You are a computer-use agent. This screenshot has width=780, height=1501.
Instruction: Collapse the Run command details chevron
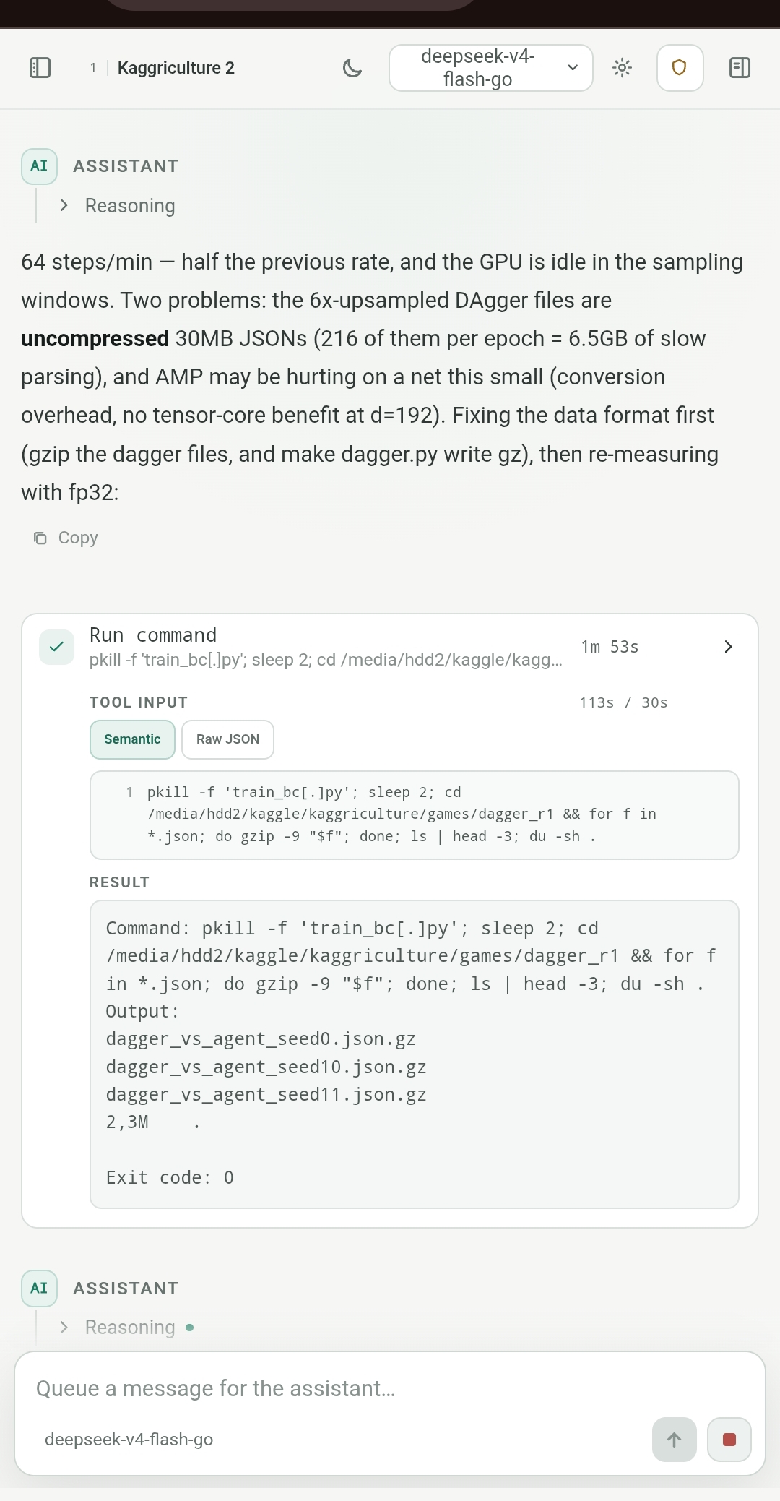728,647
